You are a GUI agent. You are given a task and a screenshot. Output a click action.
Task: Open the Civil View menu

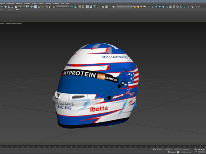[x=48, y=3]
